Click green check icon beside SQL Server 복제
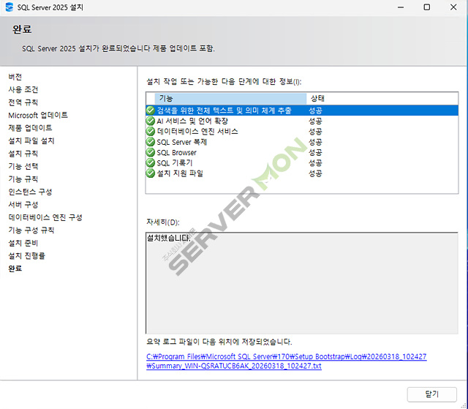468x409 pixels. click(151, 142)
